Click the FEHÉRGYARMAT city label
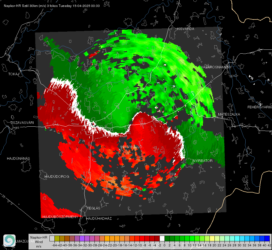 259,107
